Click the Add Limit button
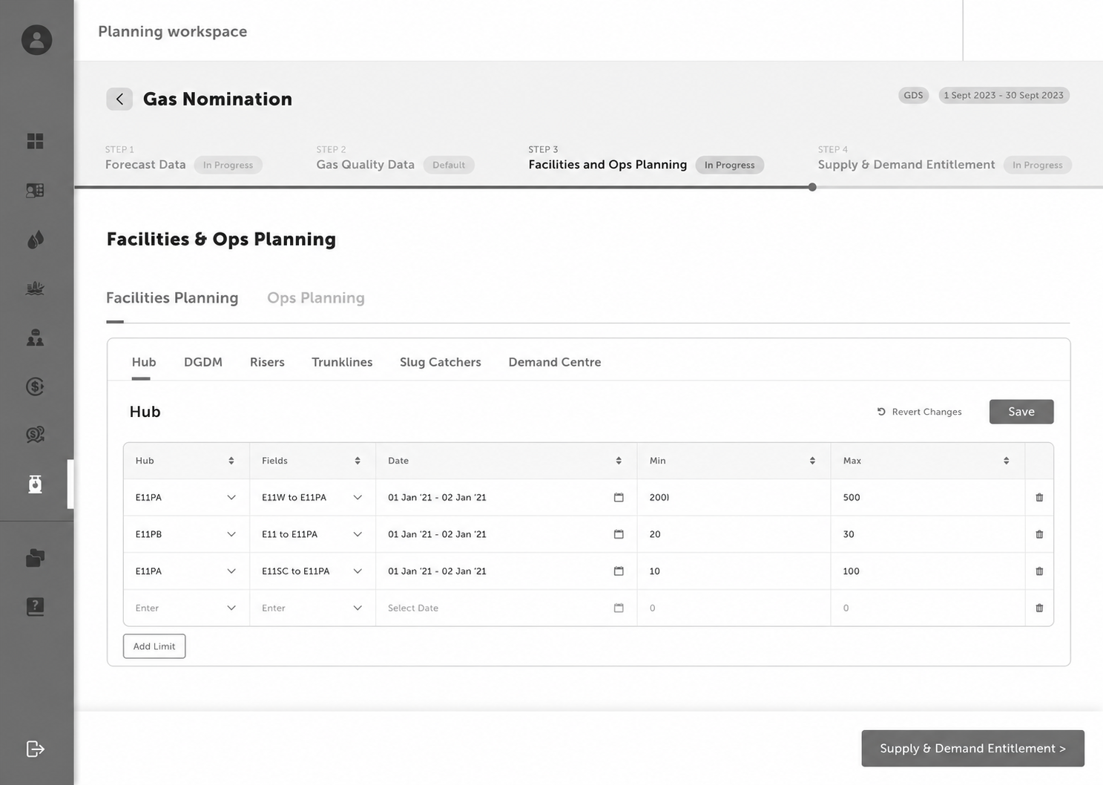This screenshot has width=1103, height=785. (154, 646)
